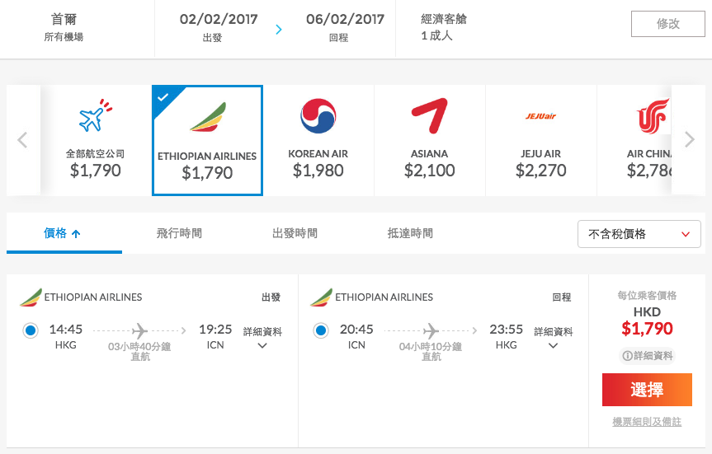Click the $1,980 Korean Air price
The image size is (712, 454).
[318, 171]
